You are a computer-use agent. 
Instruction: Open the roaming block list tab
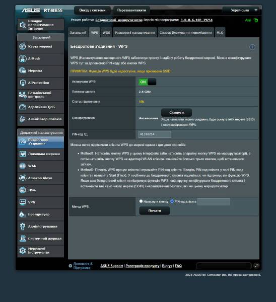pos(186,33)
